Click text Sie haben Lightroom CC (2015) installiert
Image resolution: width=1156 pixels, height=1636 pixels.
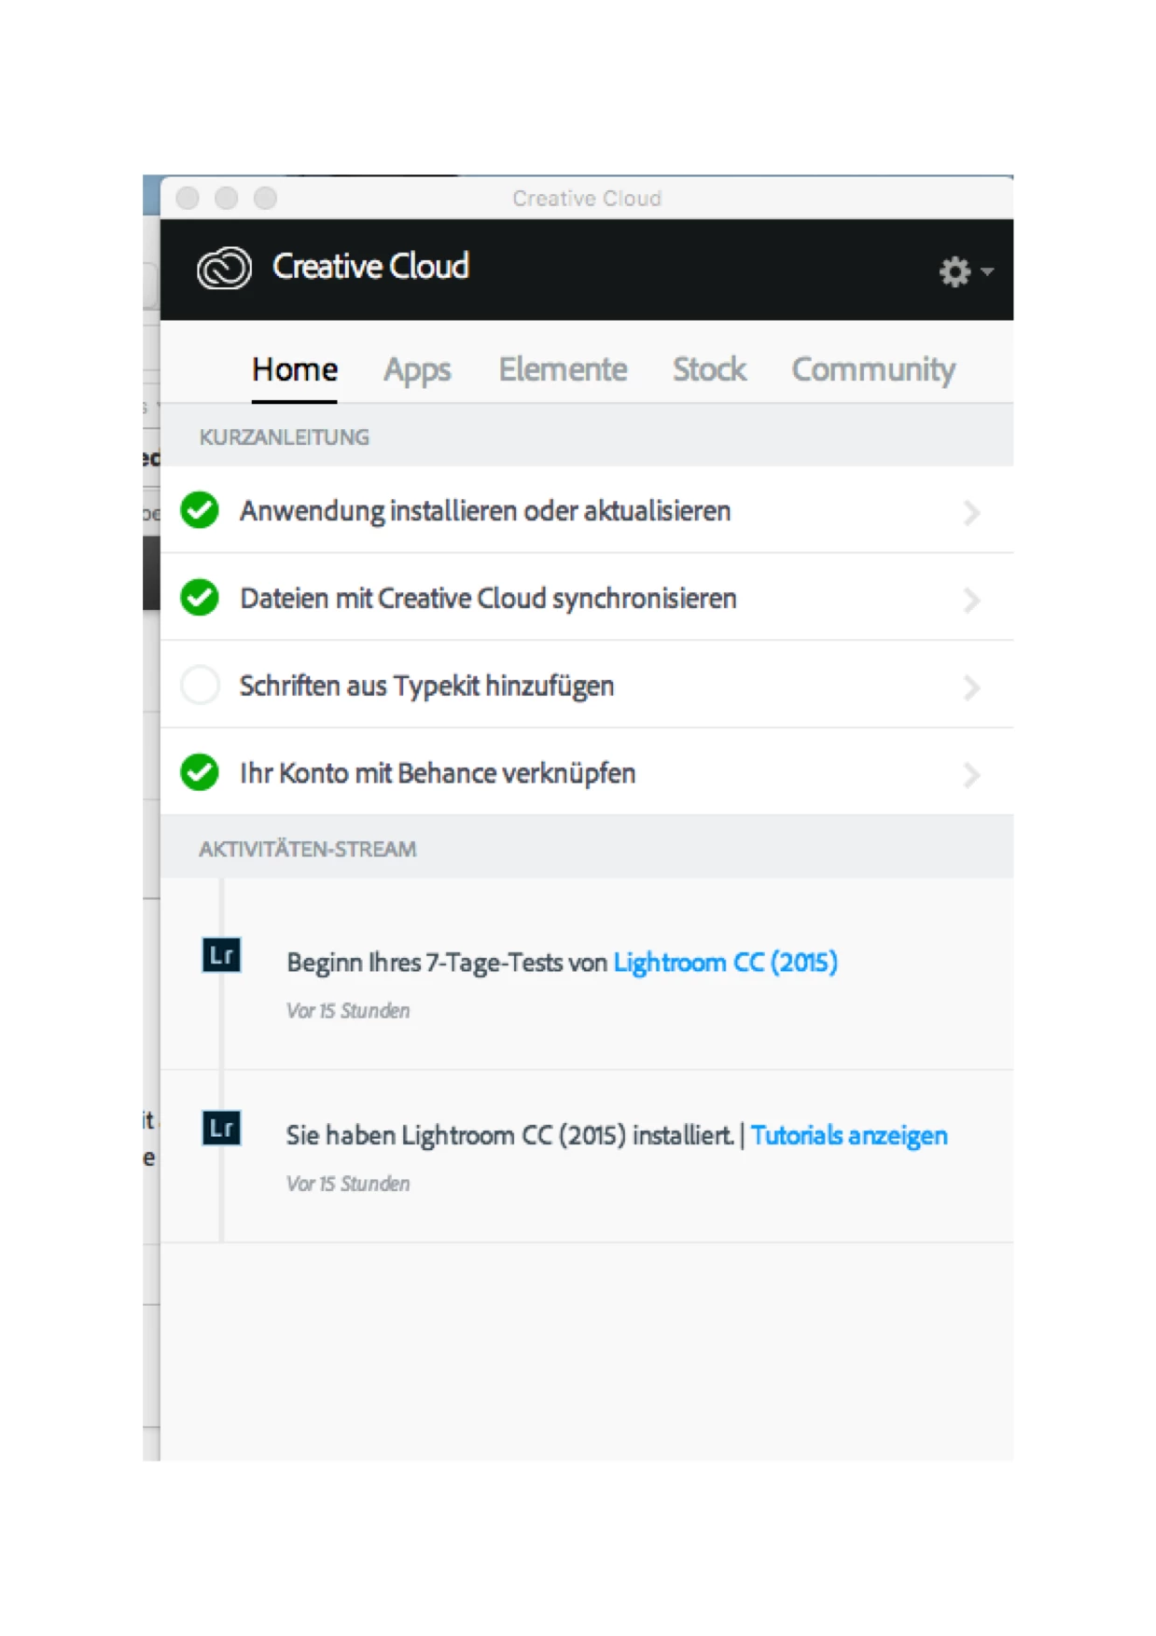click(509, 1135)
